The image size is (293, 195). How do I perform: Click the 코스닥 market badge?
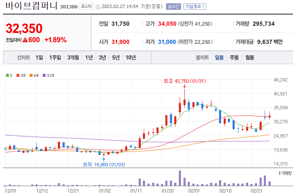pos(86,6)
